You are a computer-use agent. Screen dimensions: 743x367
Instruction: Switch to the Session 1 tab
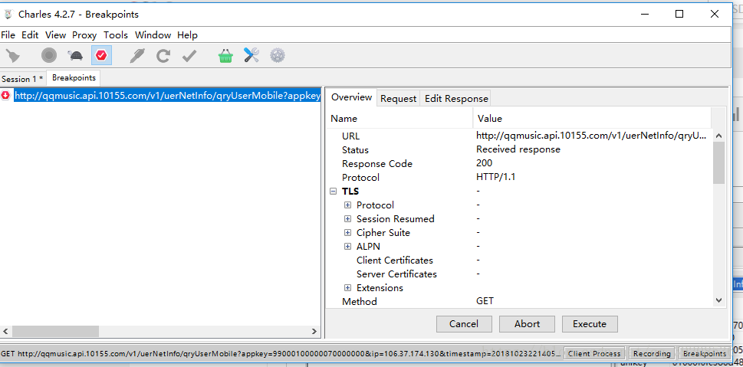[x=23, y=79]
